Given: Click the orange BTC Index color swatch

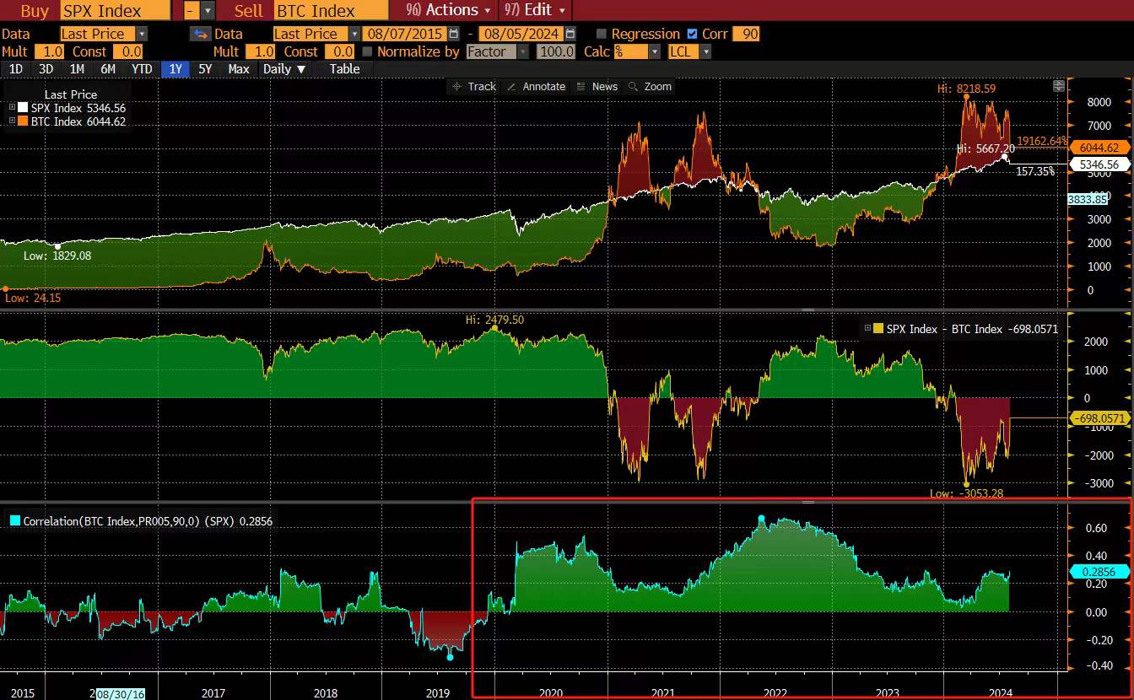Looking at the screenshot, I should 23,121.
